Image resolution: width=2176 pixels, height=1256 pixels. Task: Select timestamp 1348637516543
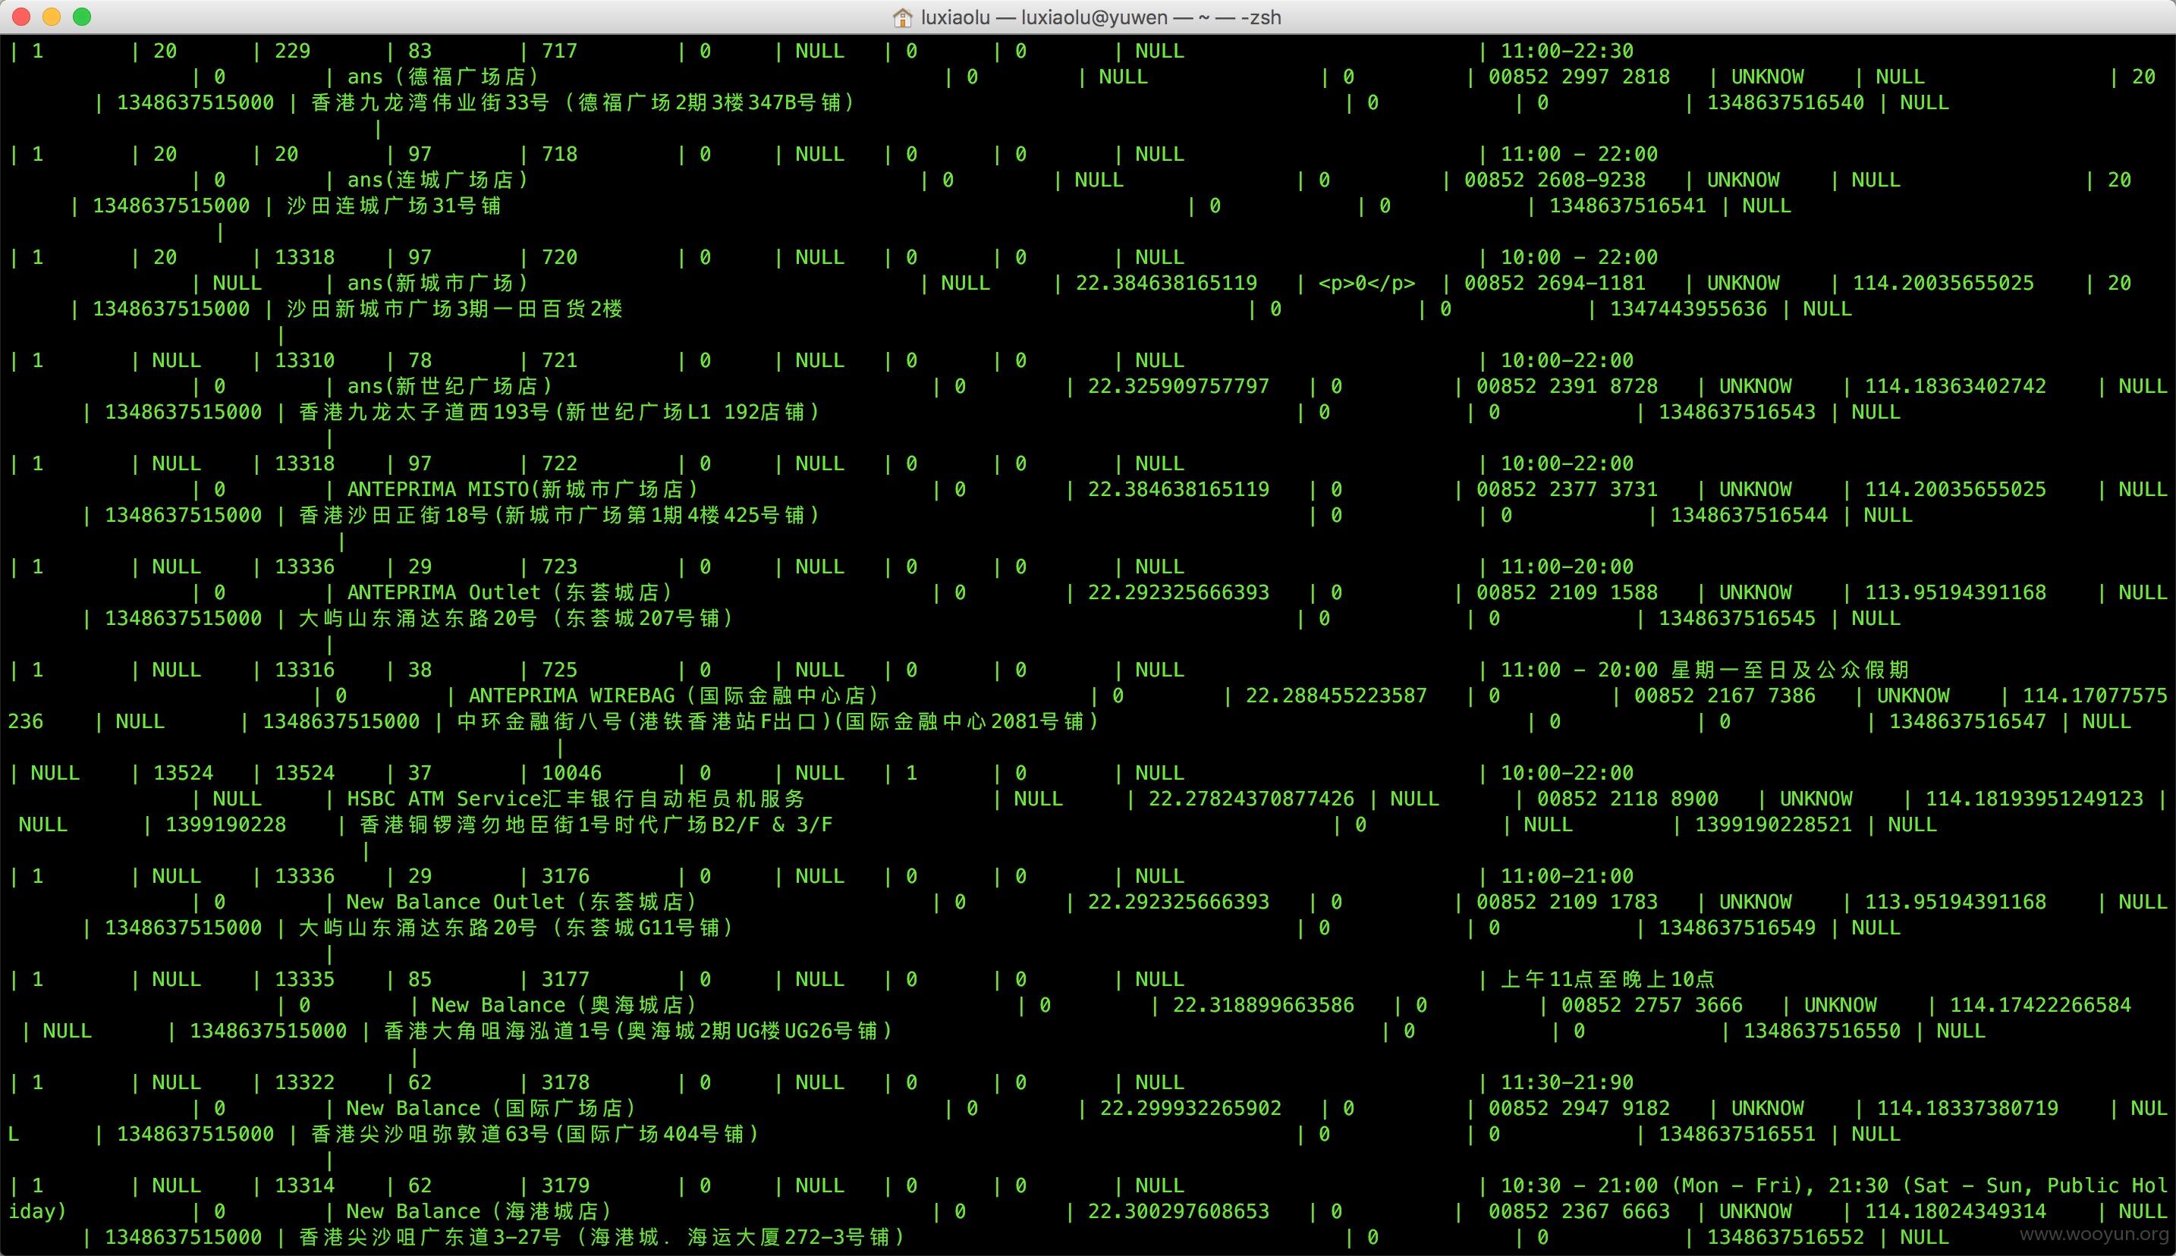point(1737,413)
